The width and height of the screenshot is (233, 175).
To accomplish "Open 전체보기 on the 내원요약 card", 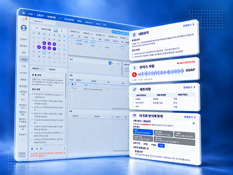I will pyautogui.click(x=189, y=25).
